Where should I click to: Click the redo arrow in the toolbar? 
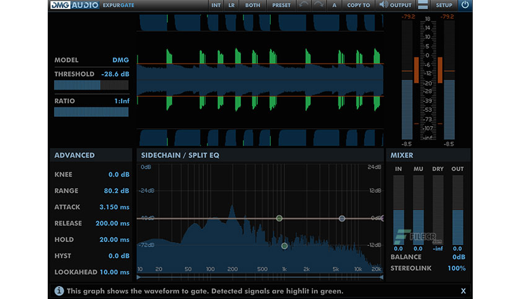point(320,5)
